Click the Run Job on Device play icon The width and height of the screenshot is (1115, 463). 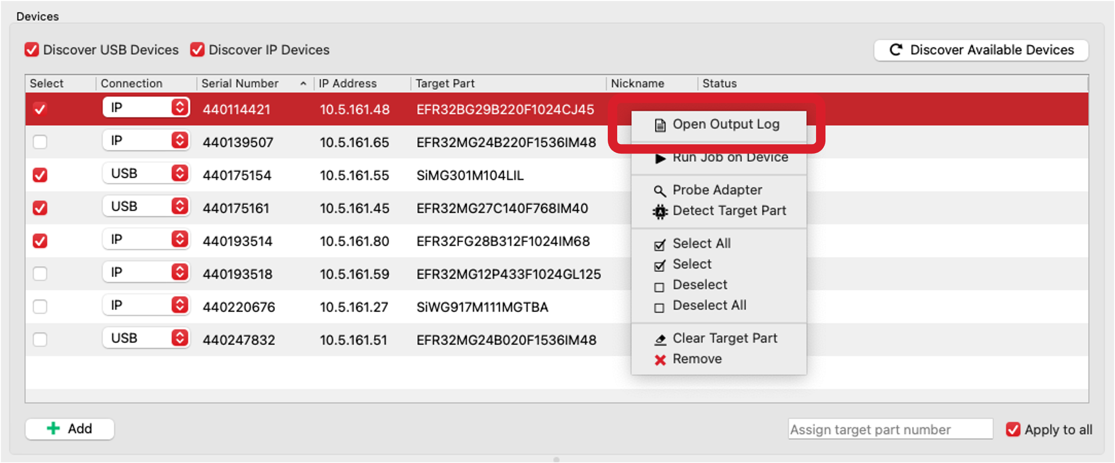click(x=659, y=158)
